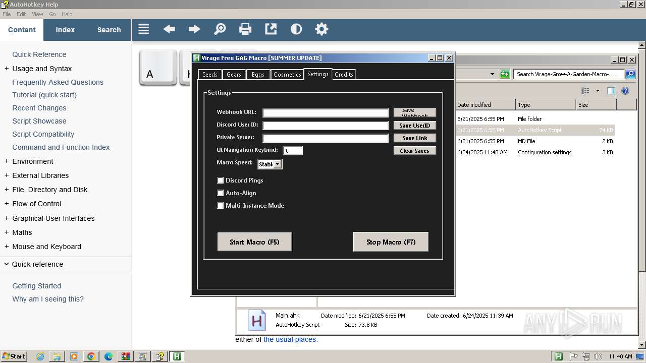Change Explorer view with the view icon
This screenshot has width=646, height=363.
click(585, 91)
